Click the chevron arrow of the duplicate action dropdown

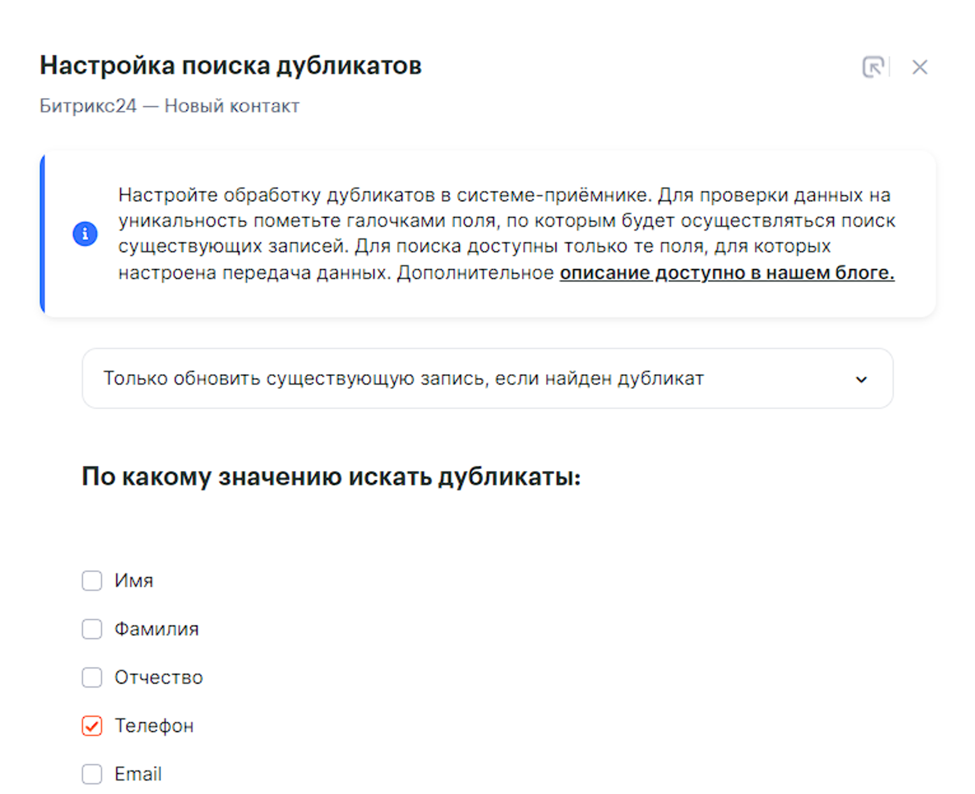(861, 380)
